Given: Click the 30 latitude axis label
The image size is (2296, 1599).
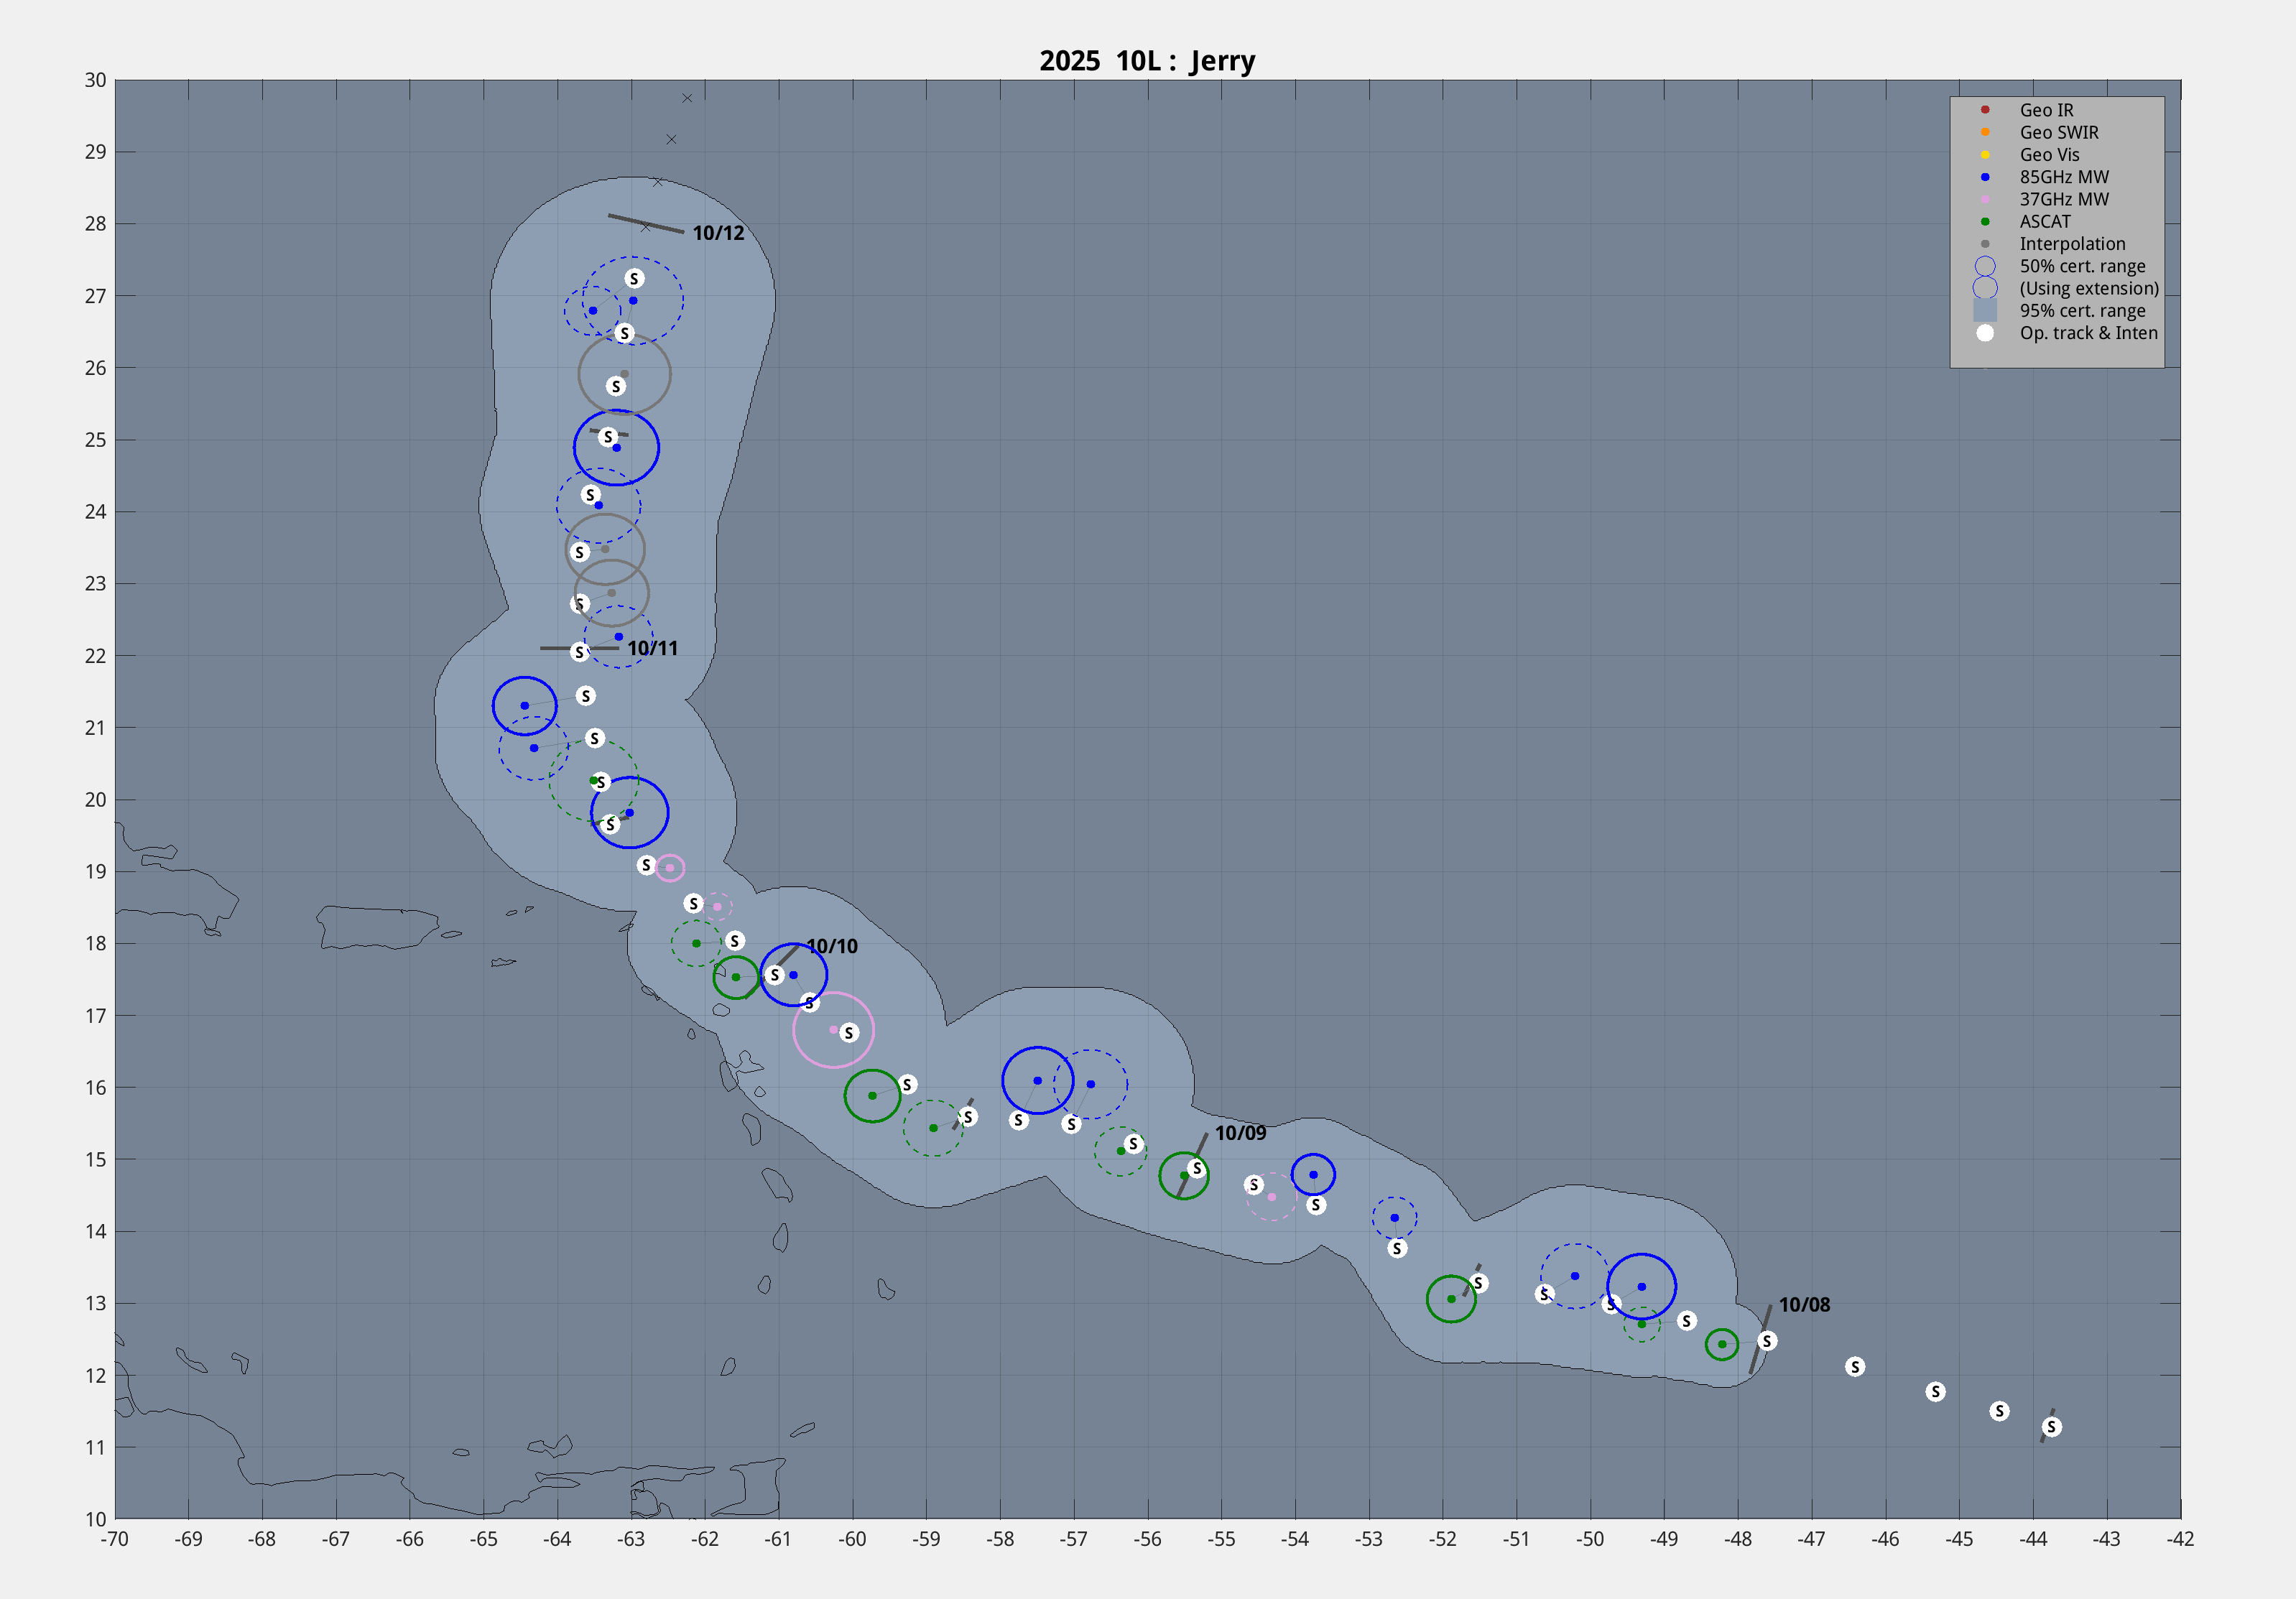Looking at the screenshot, I should (x=95, y=80).
